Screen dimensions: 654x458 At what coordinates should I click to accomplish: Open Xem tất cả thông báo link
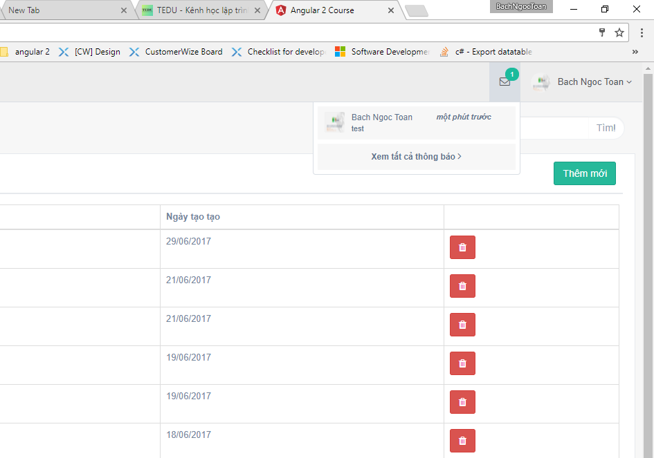coord(416,157)
